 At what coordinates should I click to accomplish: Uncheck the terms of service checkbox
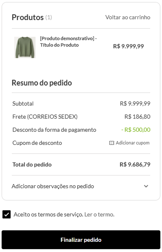tap(7, 214)
